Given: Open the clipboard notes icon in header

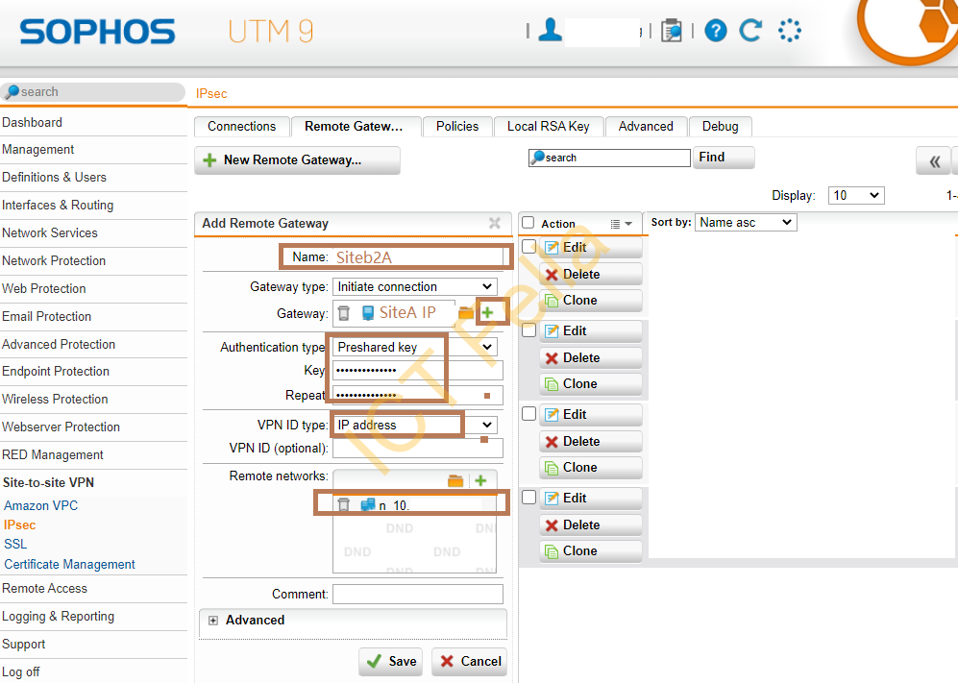Looking at the screenshot, I should 671,31.
